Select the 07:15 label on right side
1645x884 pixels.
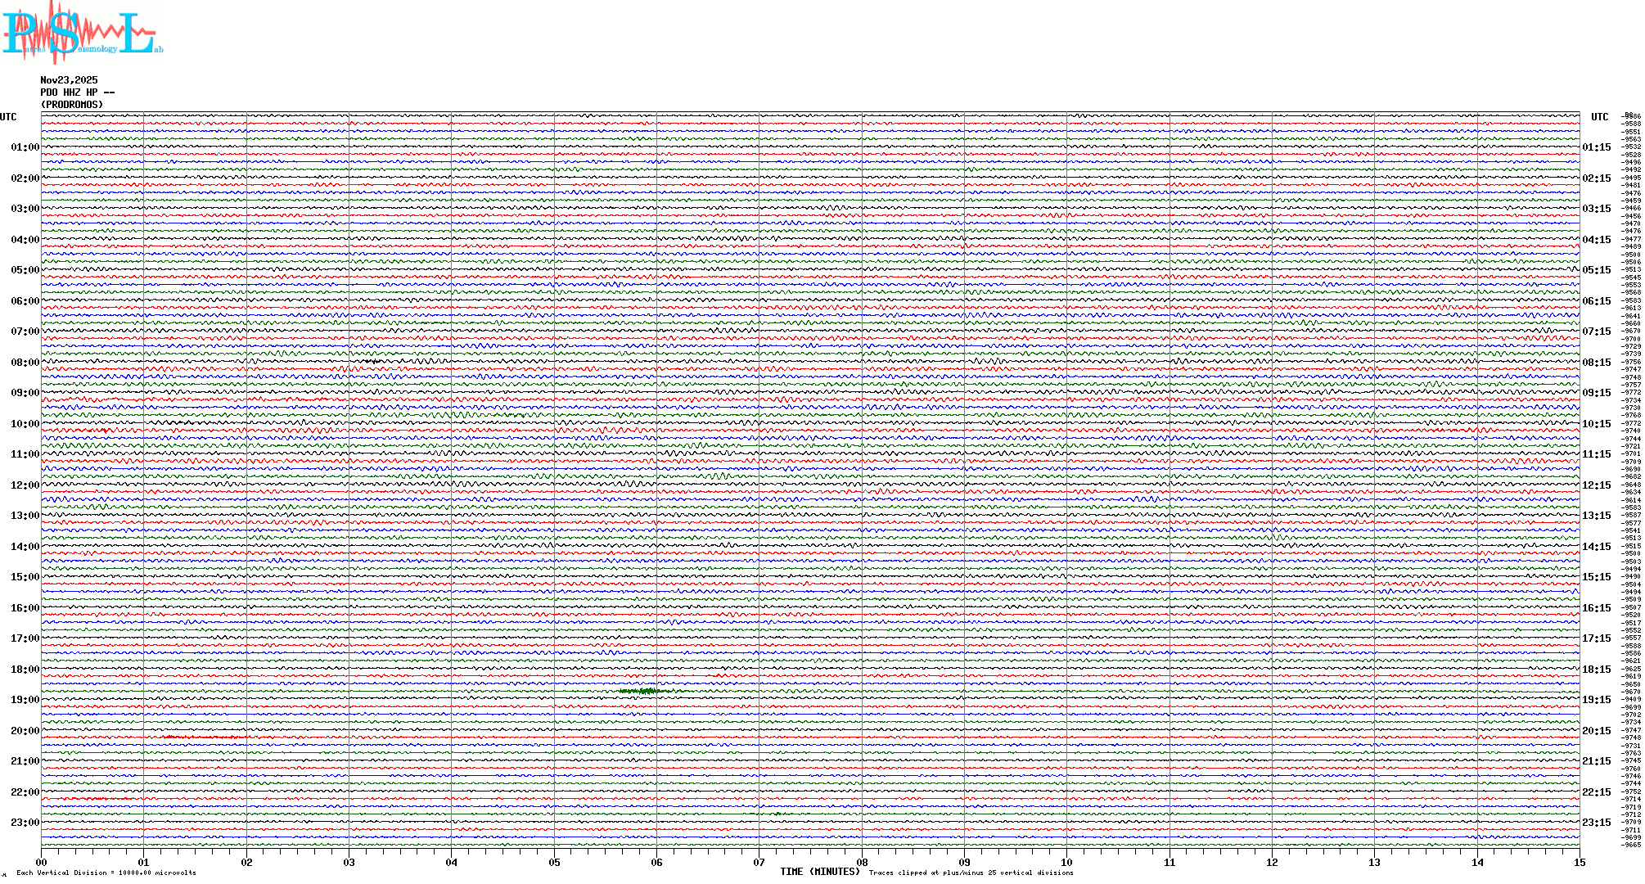pos(1596,331)
